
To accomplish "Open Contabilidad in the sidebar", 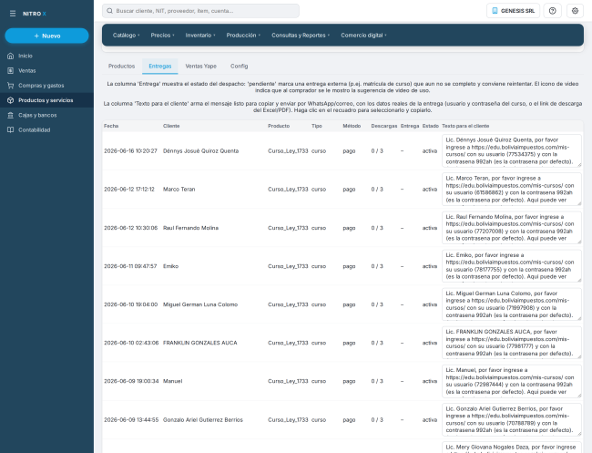I will pyautogui.click(x=46, y=130).
